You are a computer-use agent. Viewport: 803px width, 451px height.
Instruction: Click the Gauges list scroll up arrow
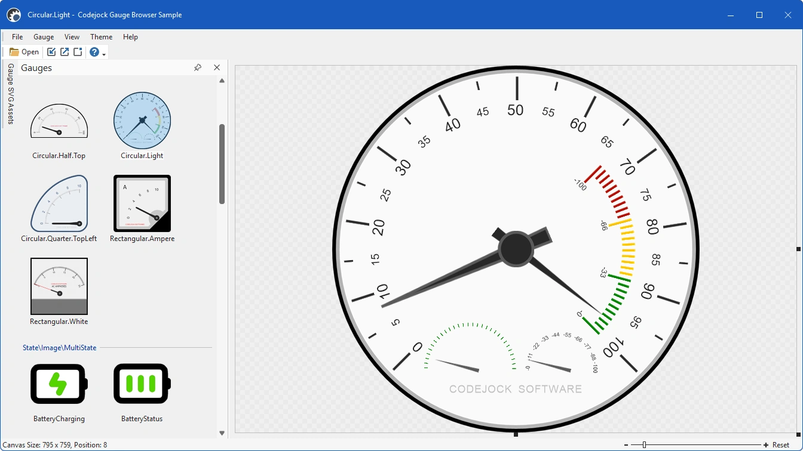[x=222, y=81]
